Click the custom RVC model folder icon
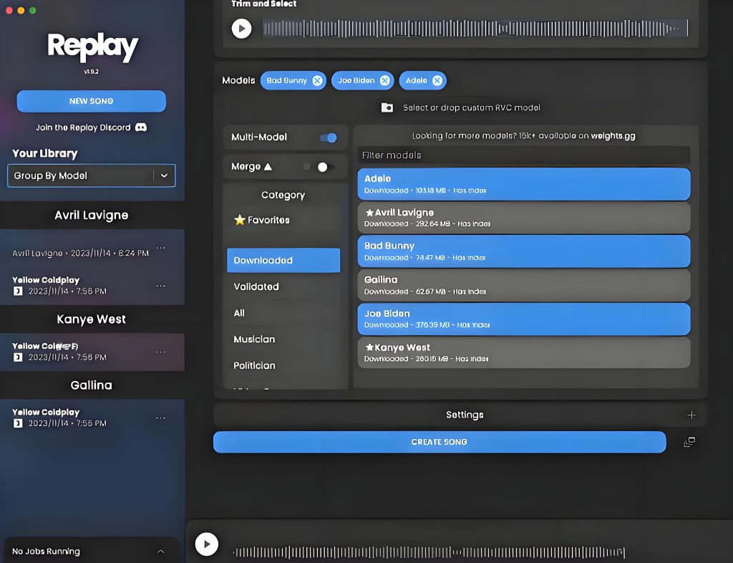This screenshot has width=733, height=563. click(387, 107)
